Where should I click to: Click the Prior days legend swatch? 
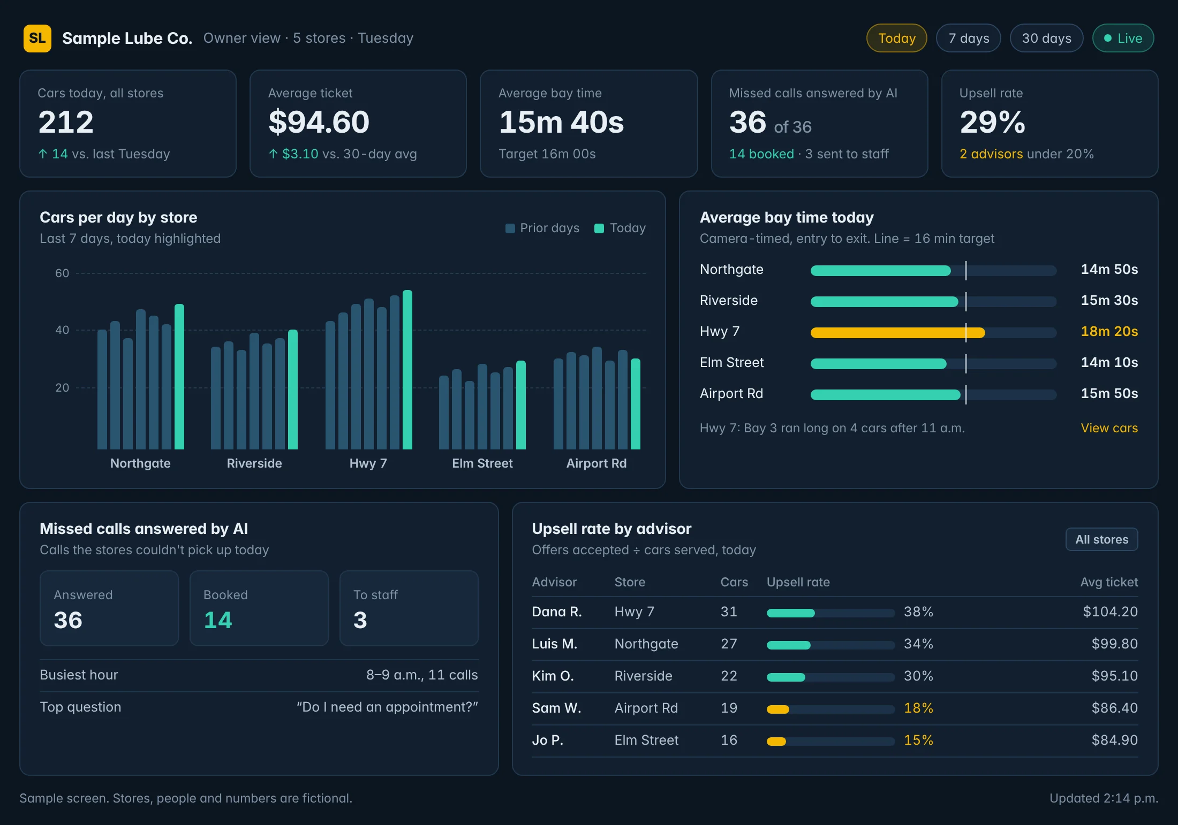pos(510,228)
